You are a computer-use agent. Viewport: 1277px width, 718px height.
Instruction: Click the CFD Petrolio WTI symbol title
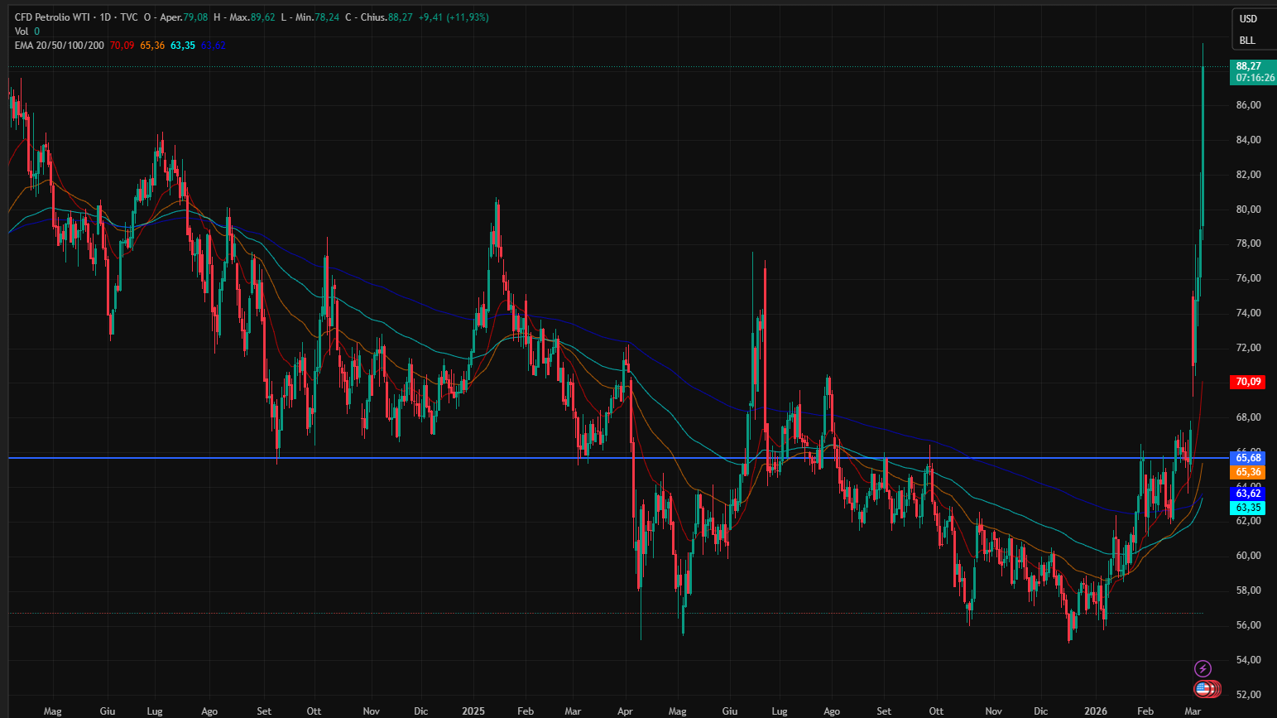click(x=51, y=17)
